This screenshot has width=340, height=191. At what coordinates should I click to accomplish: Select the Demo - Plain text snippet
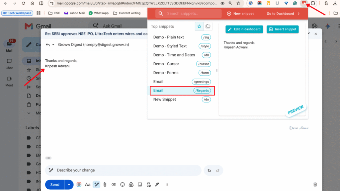click(x=182, y=37)
